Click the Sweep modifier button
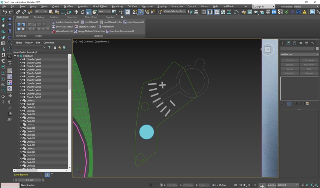The width and height of the screenshot is (320, 188). pos(290,69)
